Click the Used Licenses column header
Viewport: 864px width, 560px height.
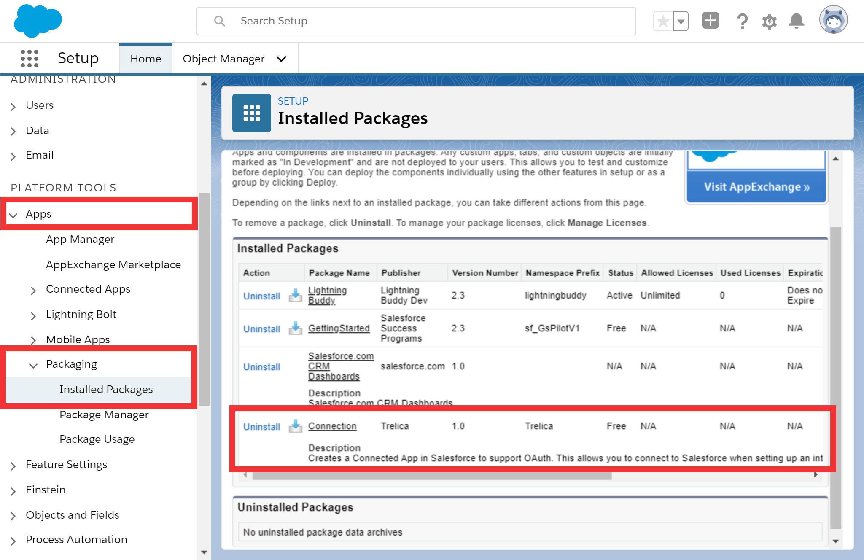(750, 273)
